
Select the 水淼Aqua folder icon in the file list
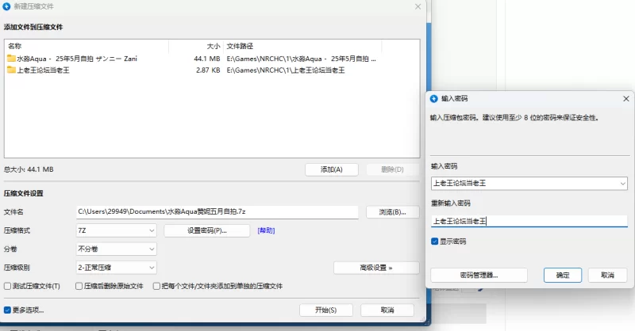pos(11,59)
